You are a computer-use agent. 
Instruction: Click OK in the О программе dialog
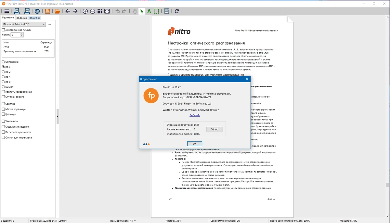pos(195,144)
